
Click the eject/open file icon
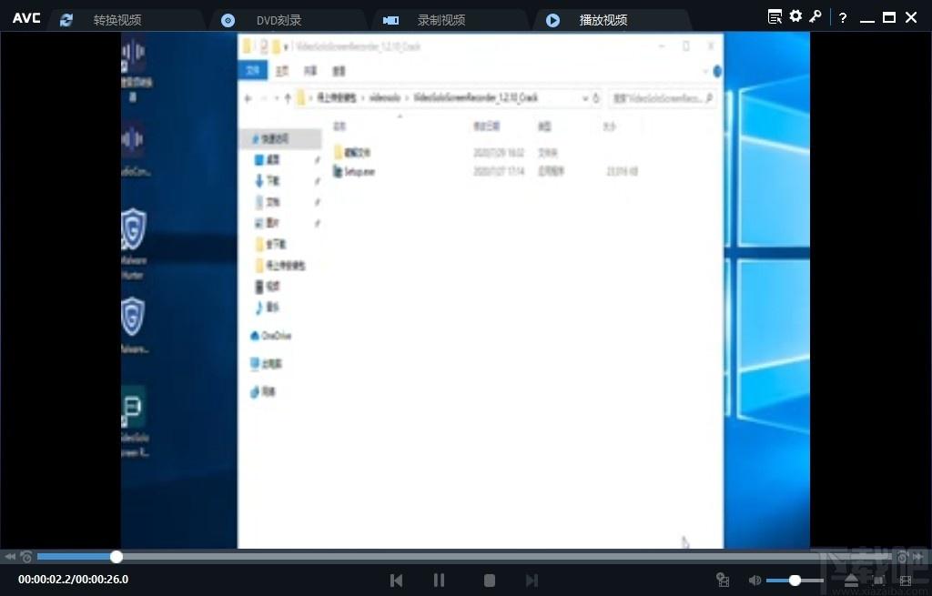(x=852, y=580)
